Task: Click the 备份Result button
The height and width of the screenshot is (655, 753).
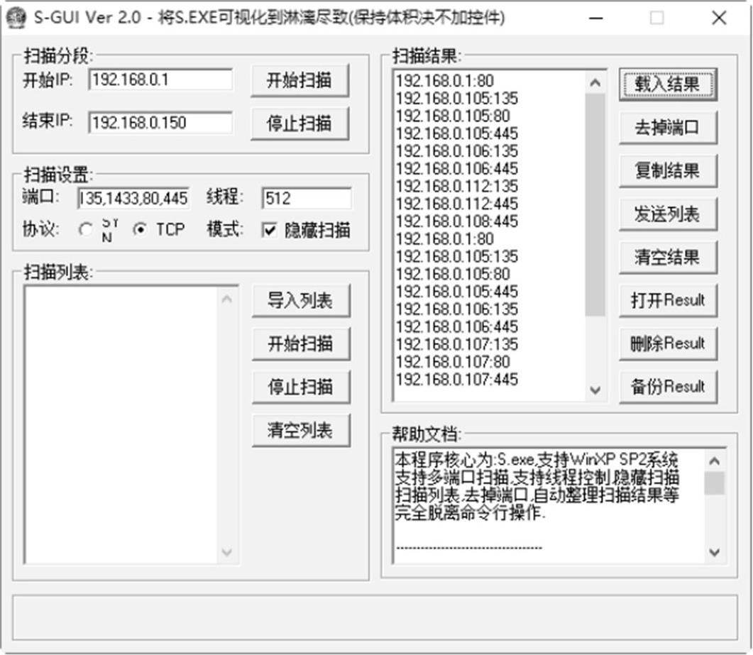Action: point(668,387)
